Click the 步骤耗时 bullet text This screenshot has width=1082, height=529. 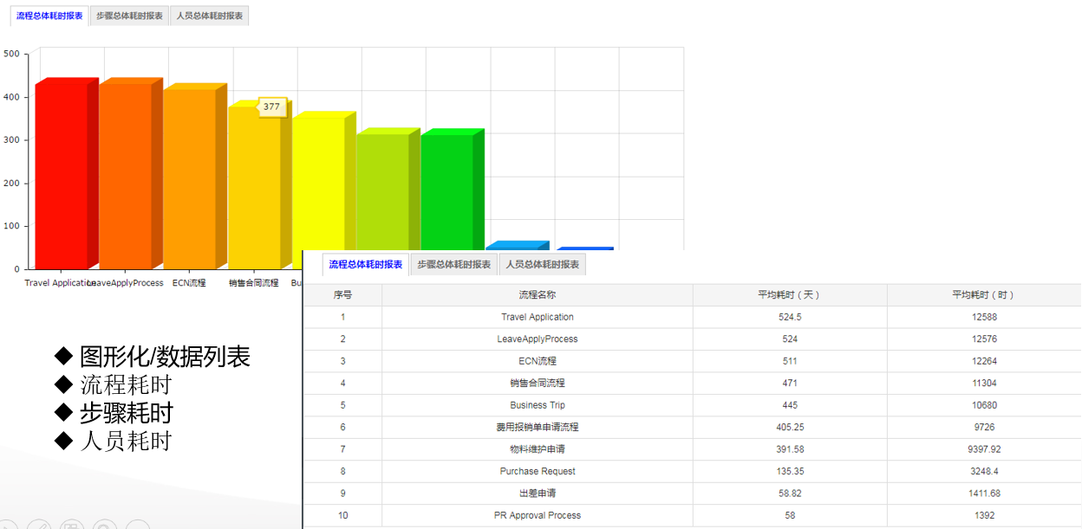click(x=126, y=412)
